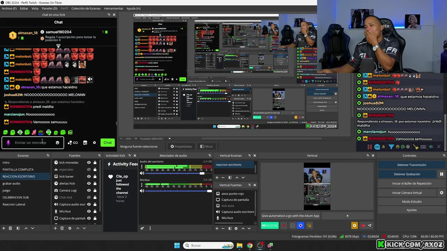
Task: Click the vertical streaming timer button 02:37:58
Action: [x=270, y=226]
